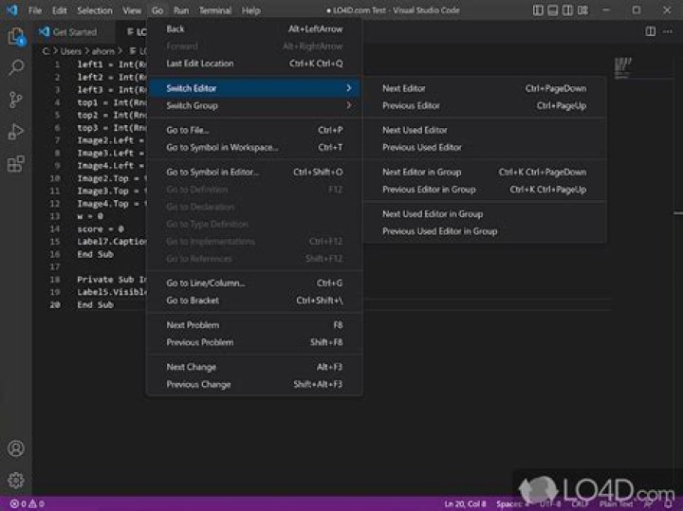
Task: Open editor More Actions ellipsis
Action: pyautogui.click(x=667, y=31)
